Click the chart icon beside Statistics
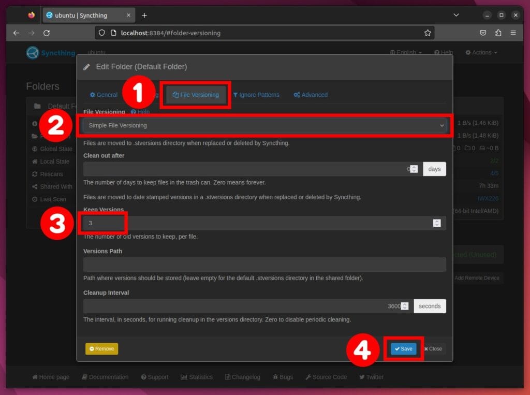 click(x=184, y=377)
